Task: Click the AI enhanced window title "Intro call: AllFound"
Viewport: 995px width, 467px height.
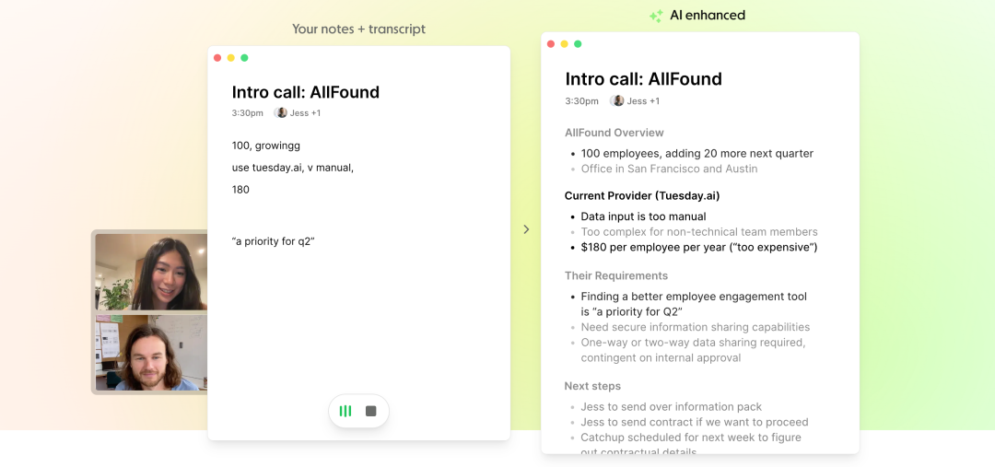Action: pos(643,78)
